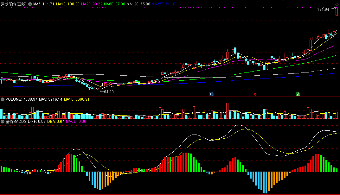340x195 pixels.
Task: Open the green 减 shareholding reduction marker
Action: coord(298,94)
